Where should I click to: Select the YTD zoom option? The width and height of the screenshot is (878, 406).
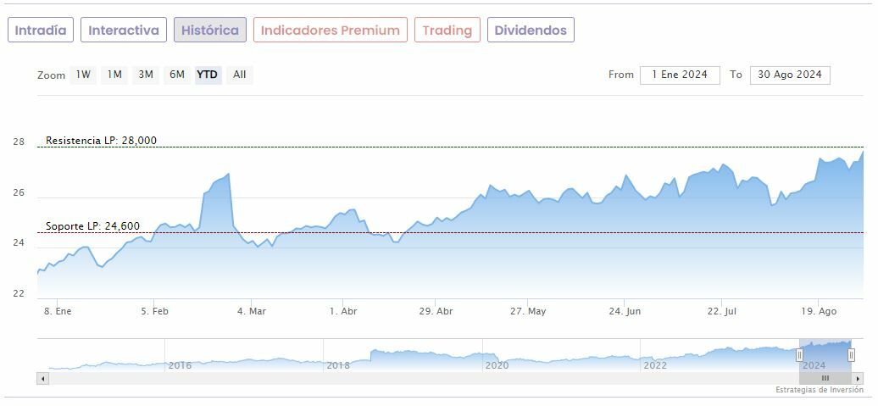(x=208, y=75)
